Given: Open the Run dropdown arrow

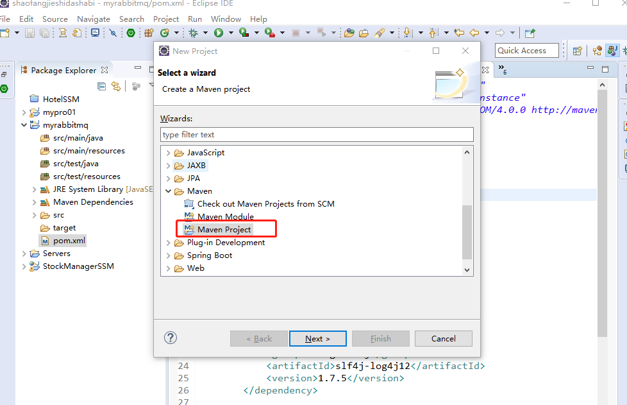Looking at the screenshot, I should click(x=231, y=33).
